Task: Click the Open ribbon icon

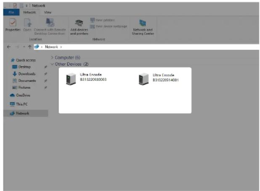Action: coord(27,25)
